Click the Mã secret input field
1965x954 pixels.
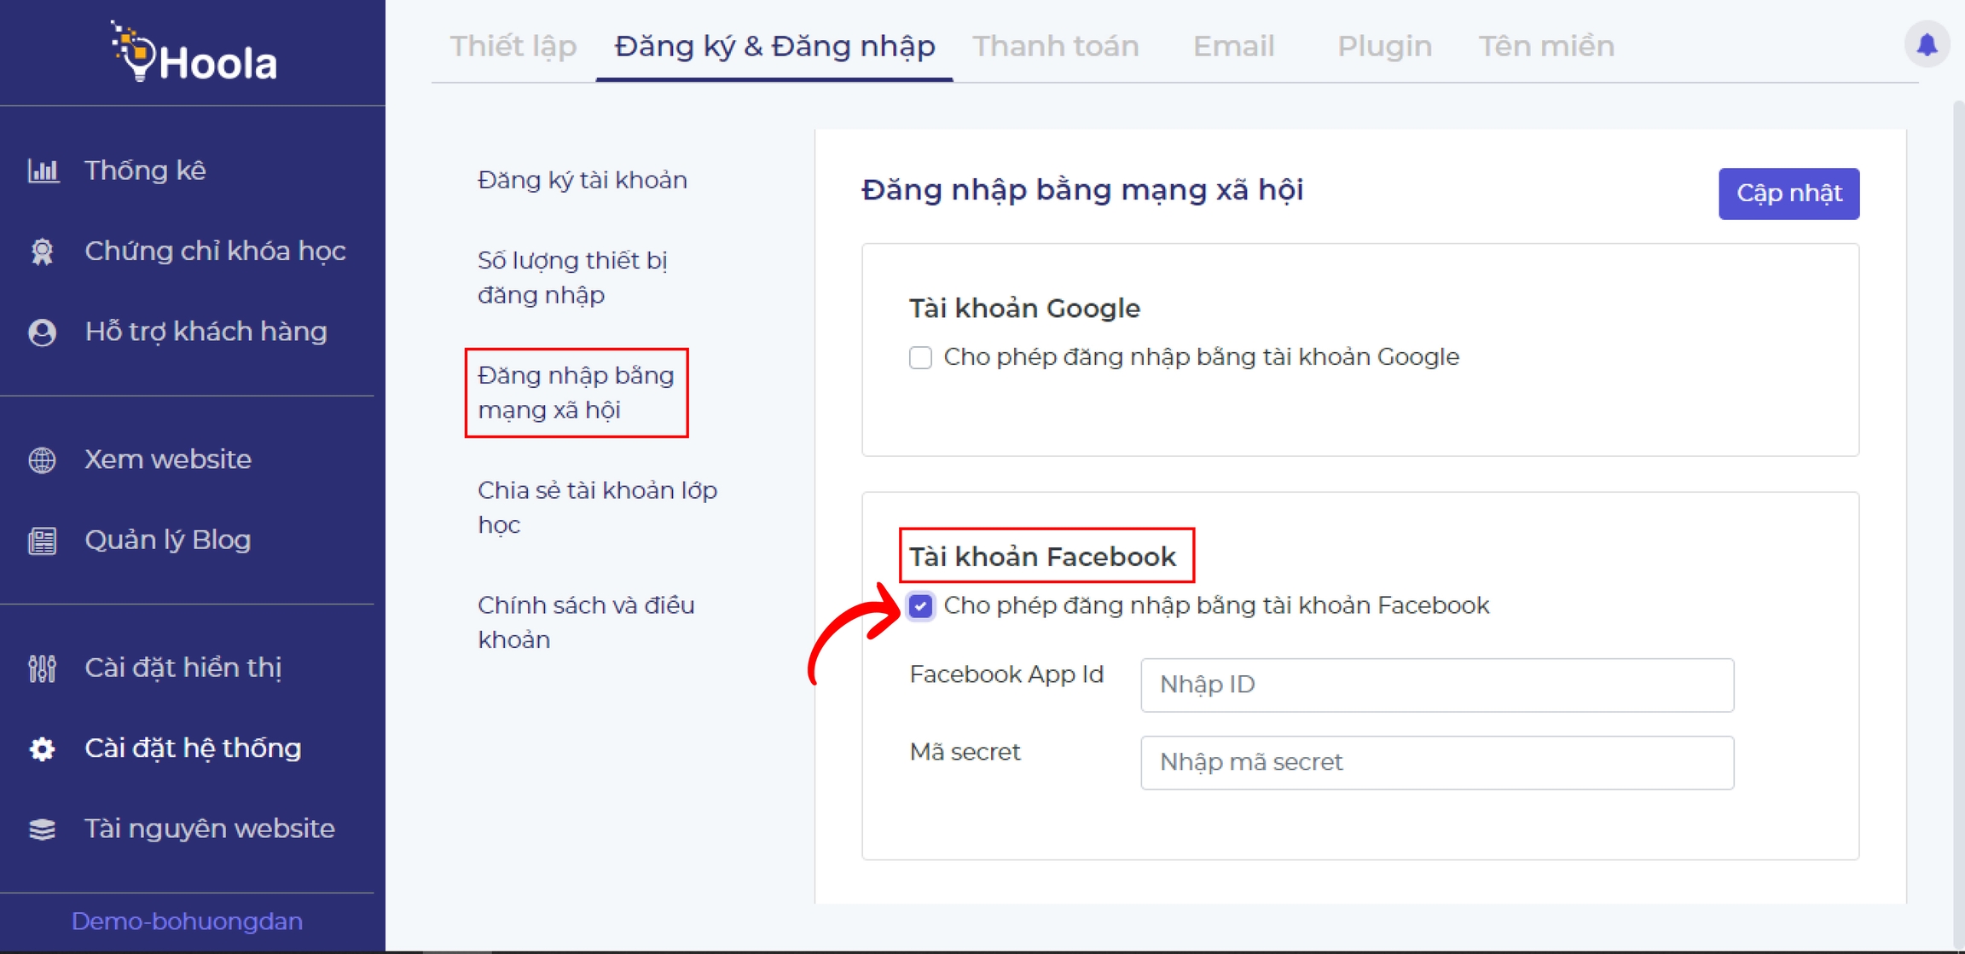1436,762
